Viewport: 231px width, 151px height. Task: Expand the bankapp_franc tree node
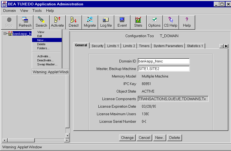(5, 34)
